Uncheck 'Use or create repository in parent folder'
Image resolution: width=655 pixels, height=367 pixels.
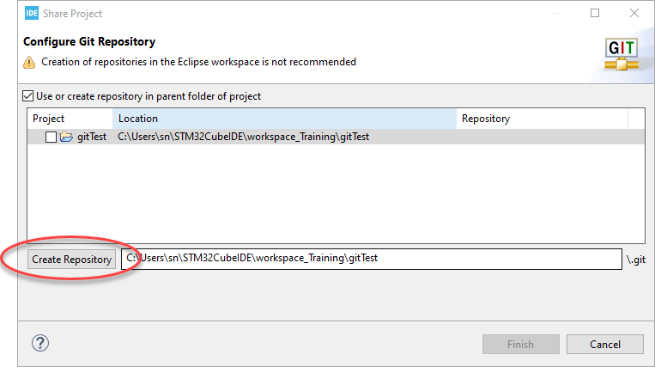(28, 96)
